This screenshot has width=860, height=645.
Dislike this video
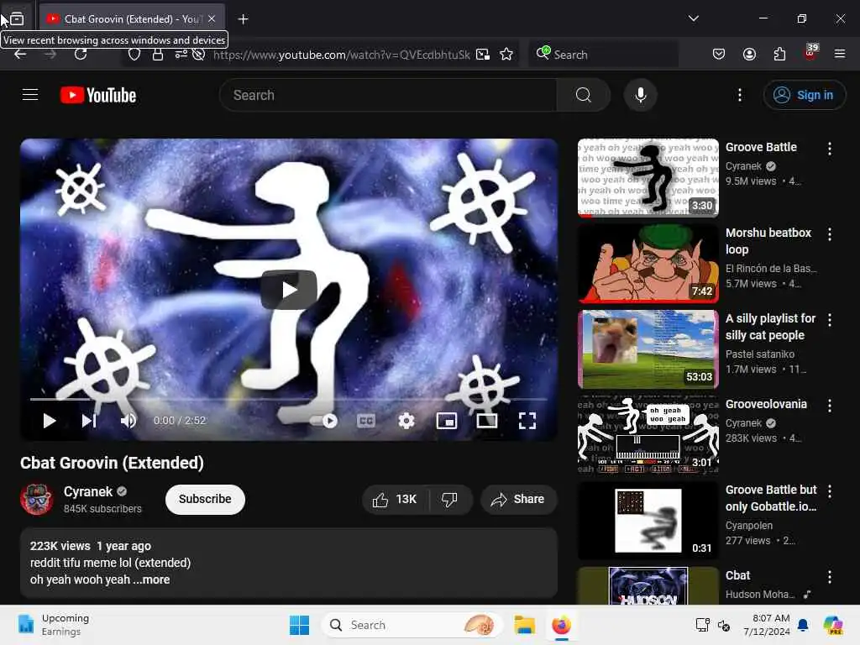(449, 499)
